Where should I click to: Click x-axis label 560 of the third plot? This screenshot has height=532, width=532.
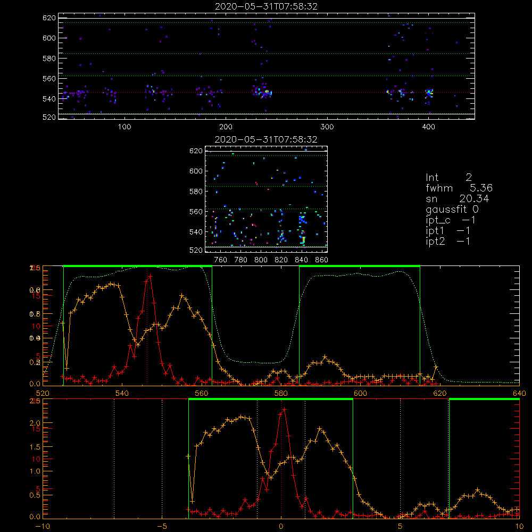[x=202, y=393]
